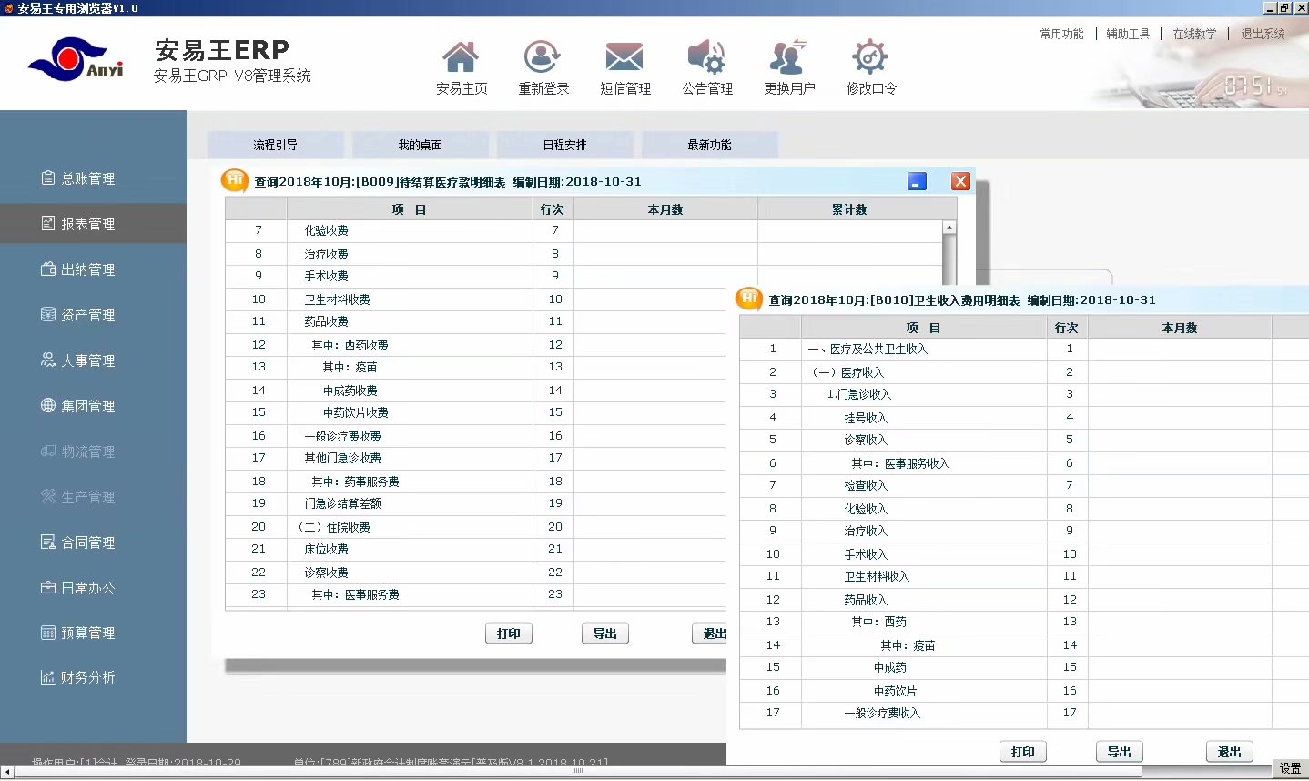Open the 安易主页 home icon
Image resolution: width=1309 pixels, height=781 pixels.
(461, 68)
